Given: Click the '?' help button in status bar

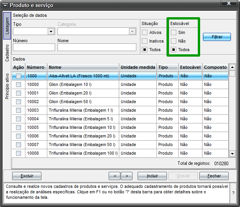Looking at the screenshot, I should tap(233, 193).
